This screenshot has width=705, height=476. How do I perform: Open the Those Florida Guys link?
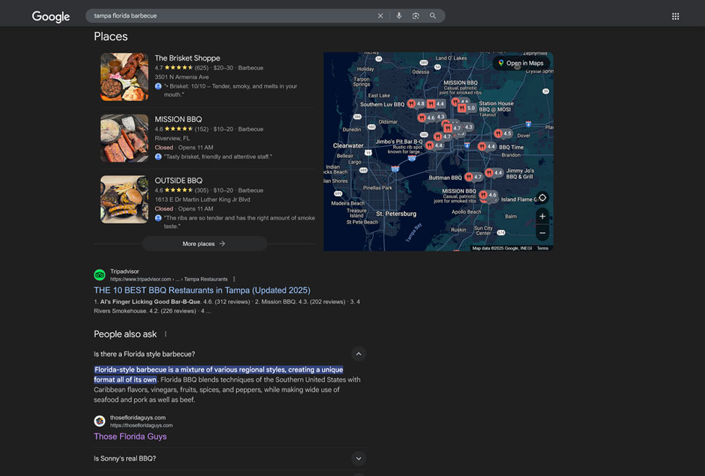click(x=130, y=436)
